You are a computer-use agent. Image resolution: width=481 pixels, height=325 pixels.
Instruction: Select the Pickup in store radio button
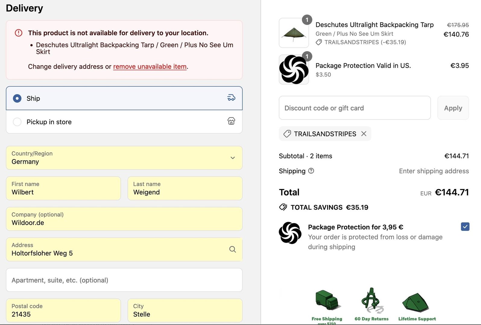(17, 122)
